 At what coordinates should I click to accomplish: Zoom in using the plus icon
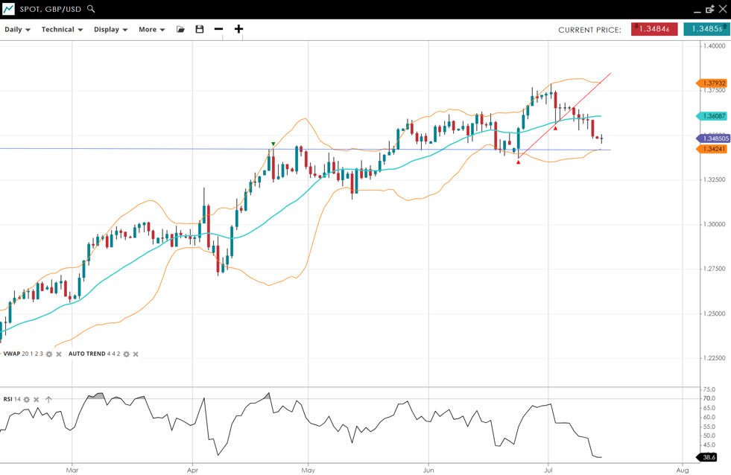pos(238,29)
